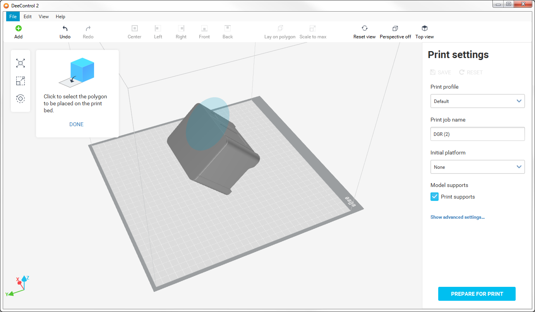Toggle Perspective off view mode
The image size is (535, 312).
point(395,28)
